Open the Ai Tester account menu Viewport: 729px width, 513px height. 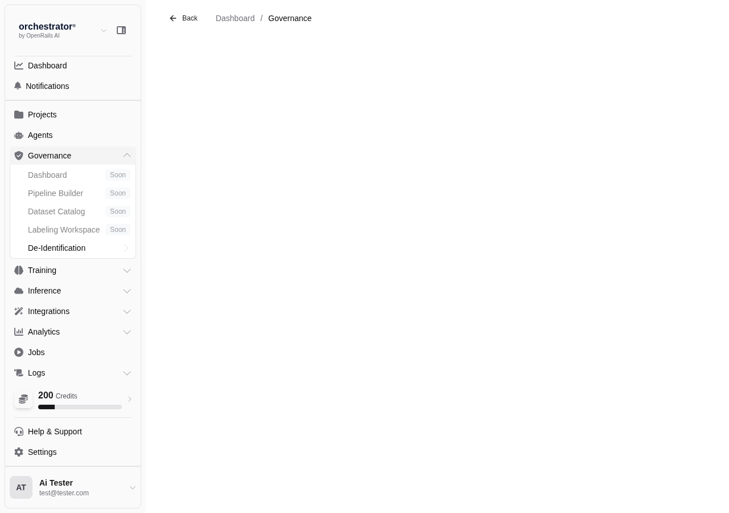[x=73, y=487]
